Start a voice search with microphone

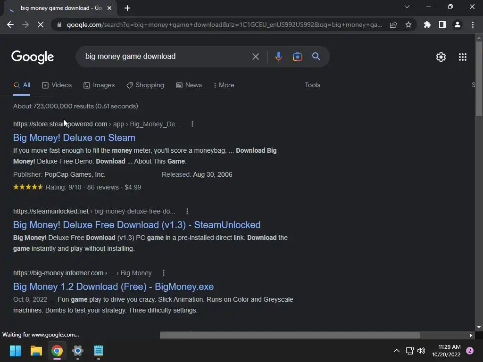278,57
